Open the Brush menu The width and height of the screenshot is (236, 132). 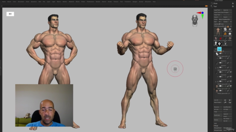click(9, 1)
